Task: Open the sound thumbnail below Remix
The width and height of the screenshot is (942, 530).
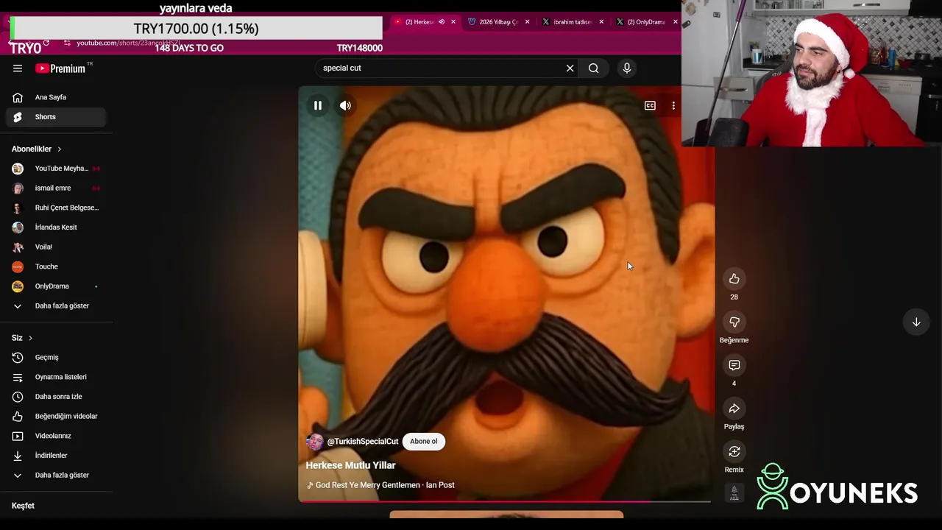Action: click(734, 493)
